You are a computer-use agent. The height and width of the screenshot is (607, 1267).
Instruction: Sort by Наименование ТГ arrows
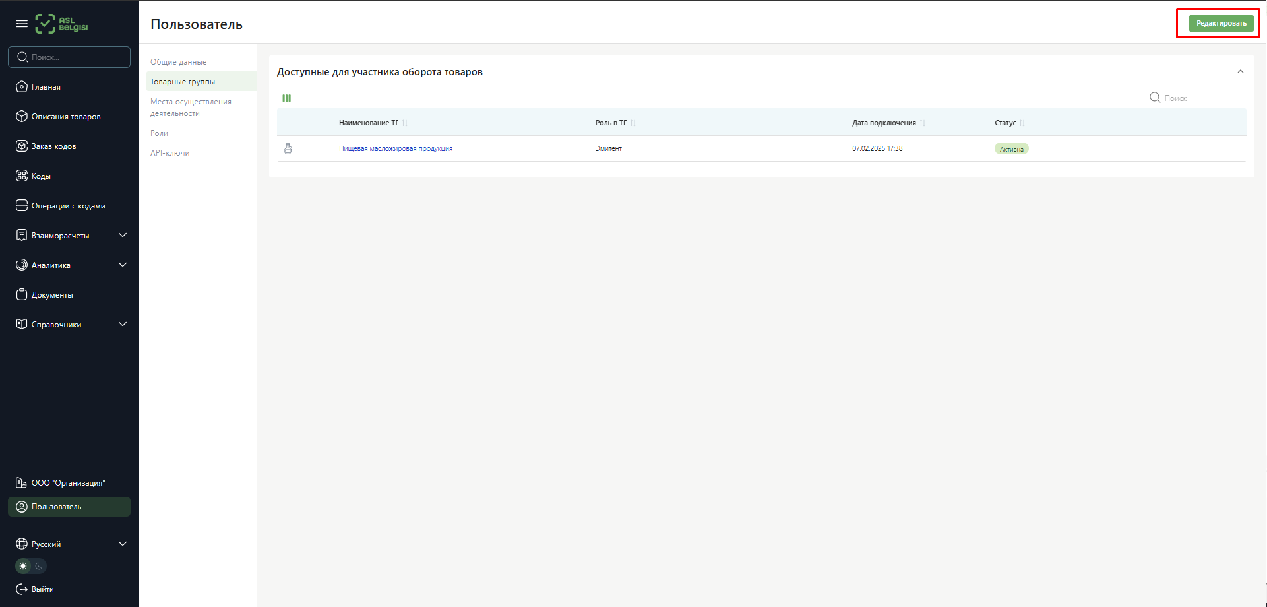tap(405, 123)
